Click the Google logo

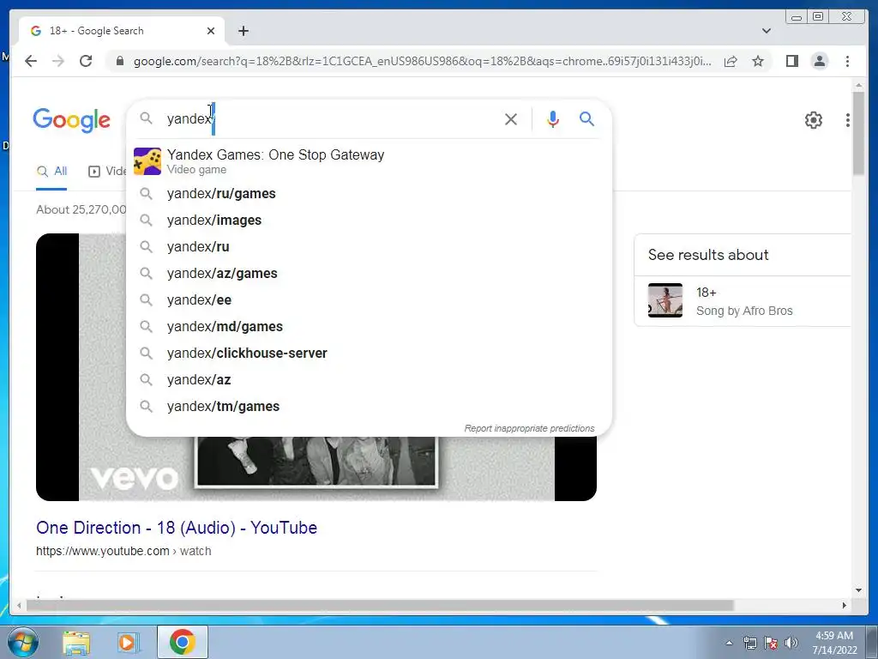[72, 120]
